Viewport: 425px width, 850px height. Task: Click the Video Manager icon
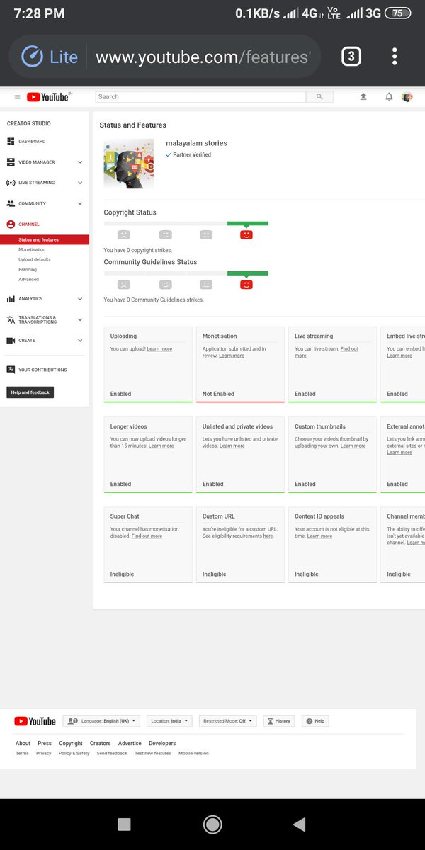tap(11, 162)
